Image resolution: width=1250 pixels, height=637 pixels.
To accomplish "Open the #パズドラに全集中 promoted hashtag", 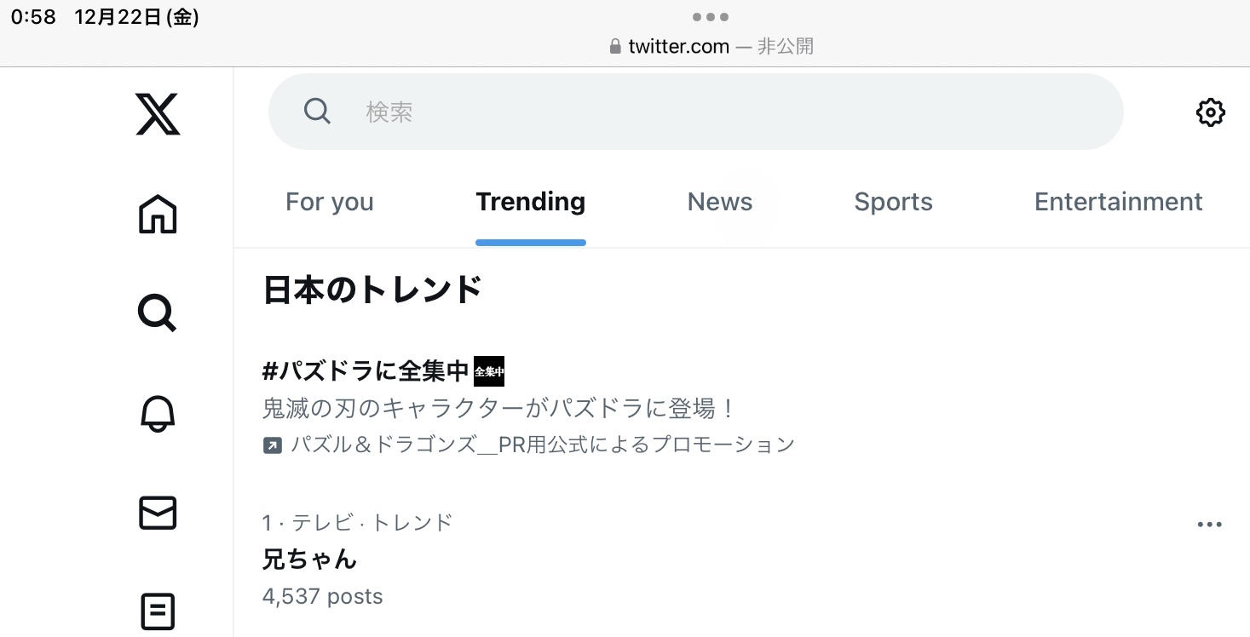I will point(366,371).
